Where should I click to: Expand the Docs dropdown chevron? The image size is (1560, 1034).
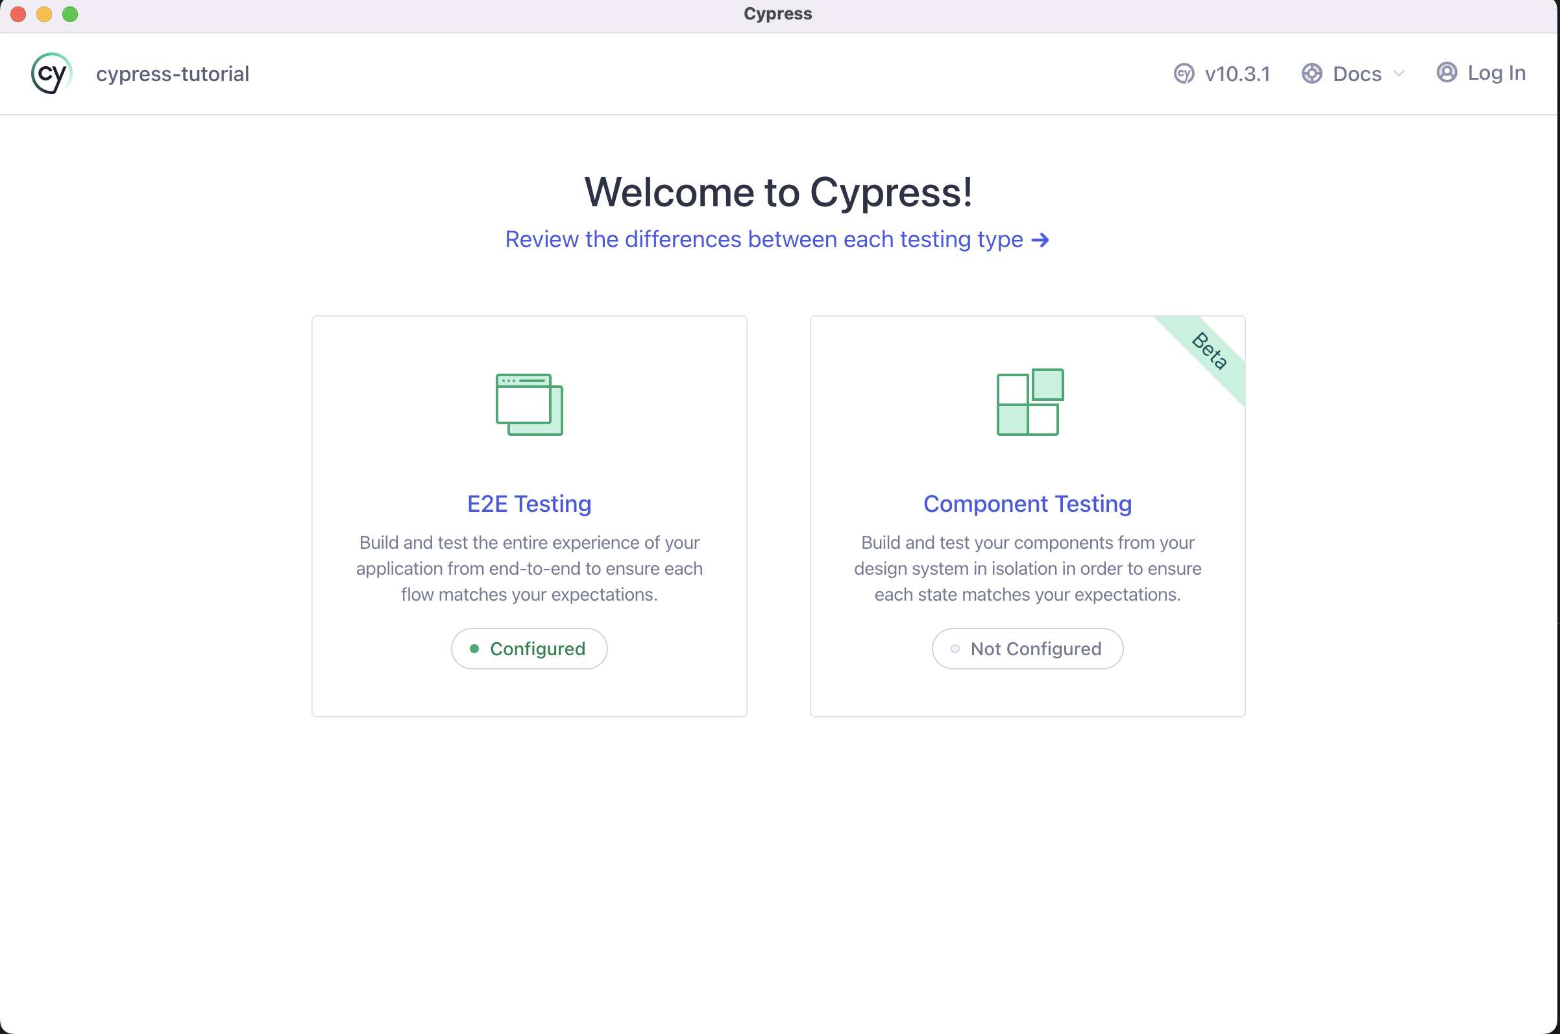[x=1399, y=73]
